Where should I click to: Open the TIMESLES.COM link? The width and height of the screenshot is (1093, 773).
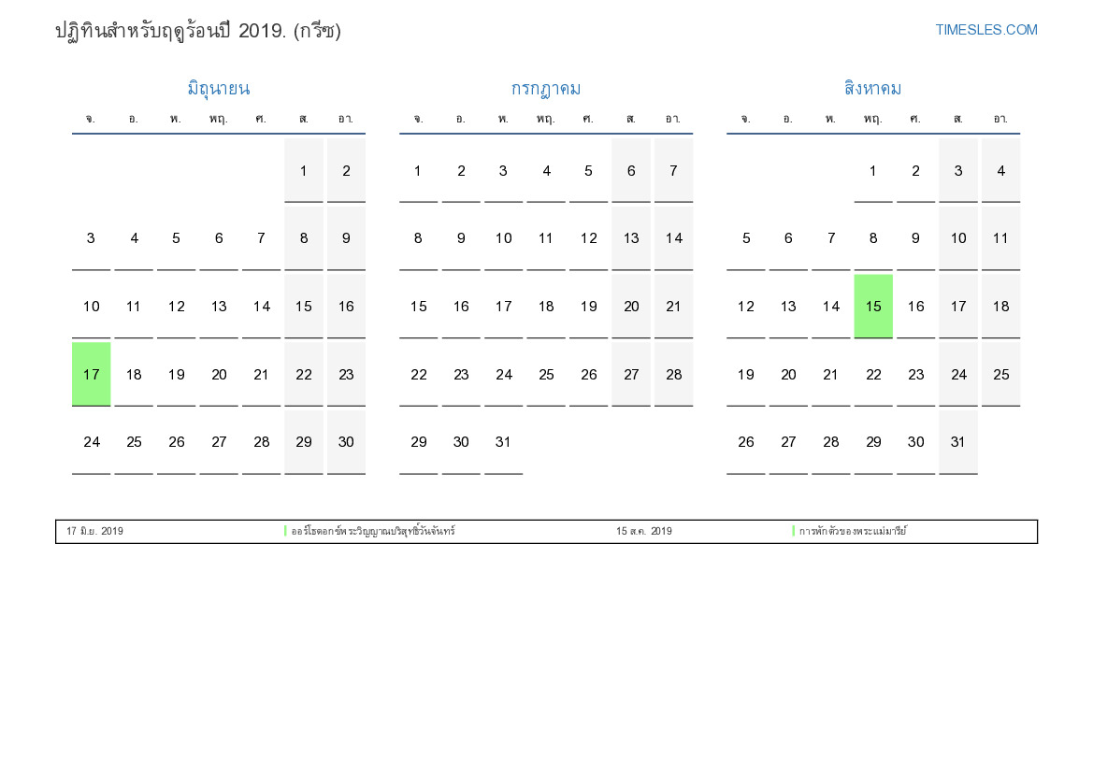(x=985, y=30)
